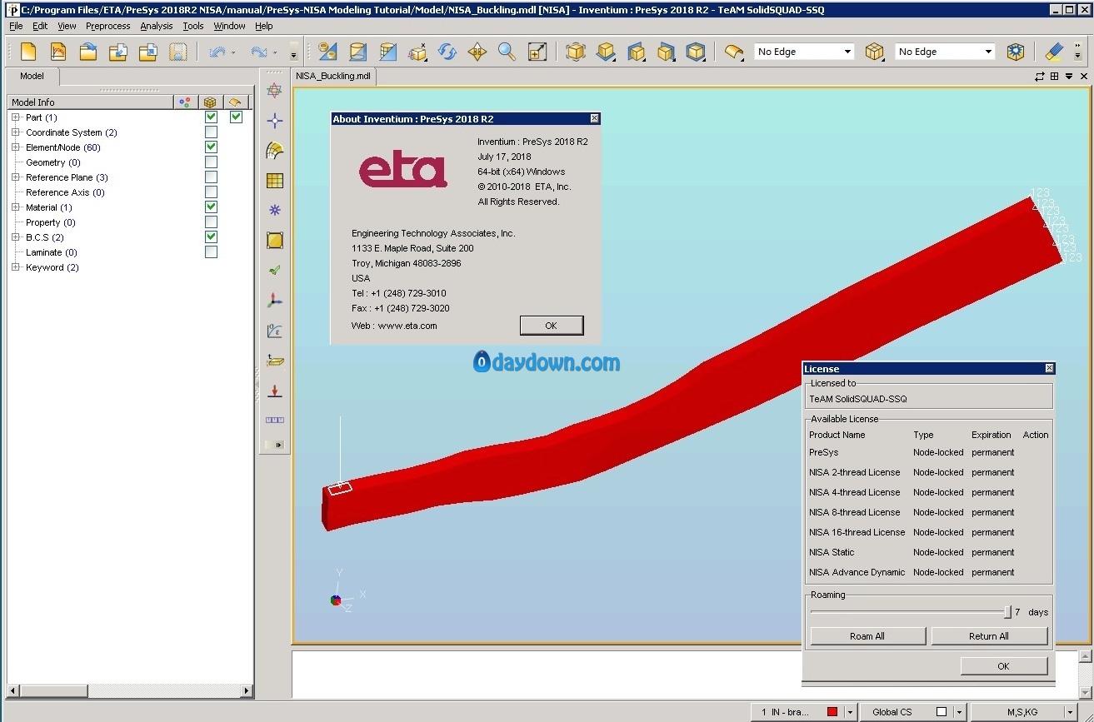Click the yellow square part icon
This screenshot has height=722, width=1094.
click(x=275, y=241)
